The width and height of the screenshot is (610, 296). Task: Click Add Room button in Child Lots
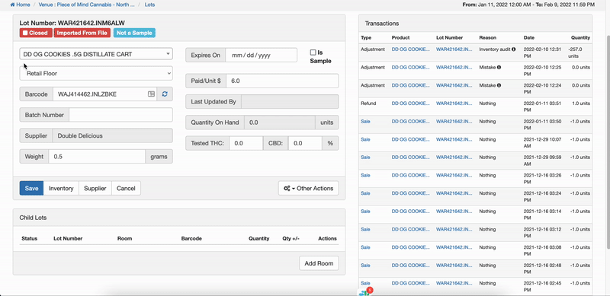pyautogui.click(x=319, y=263)
